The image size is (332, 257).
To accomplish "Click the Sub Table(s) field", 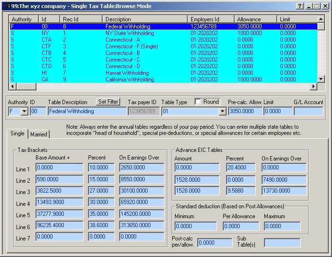I will tap(282, 242).
